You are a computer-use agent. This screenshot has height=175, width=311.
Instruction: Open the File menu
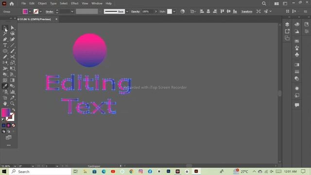24,3
